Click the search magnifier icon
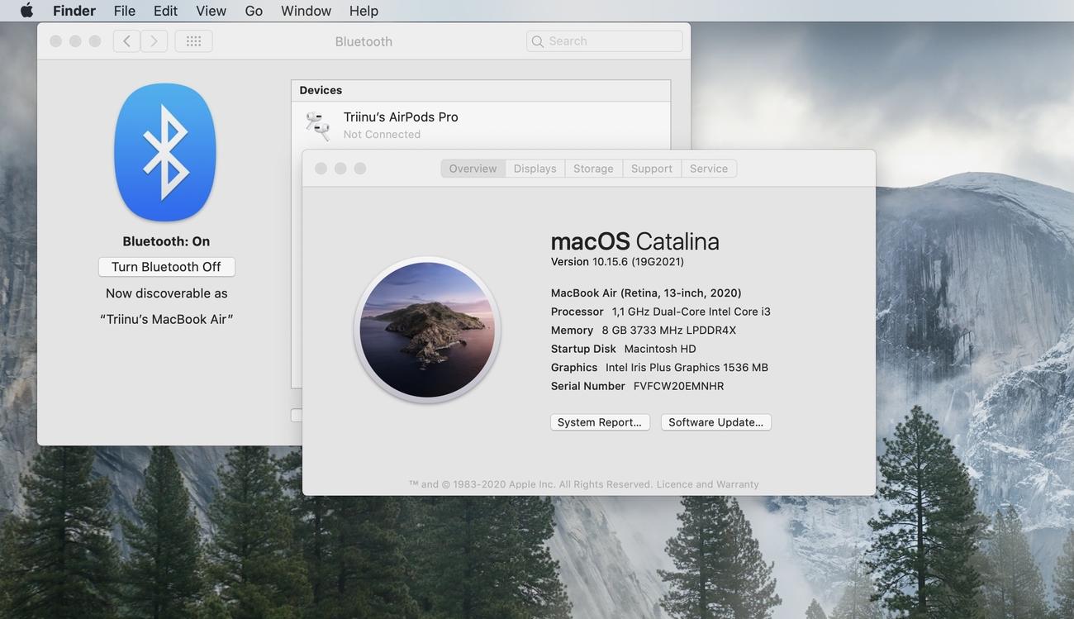The image size is (1074, 619). 538,41
